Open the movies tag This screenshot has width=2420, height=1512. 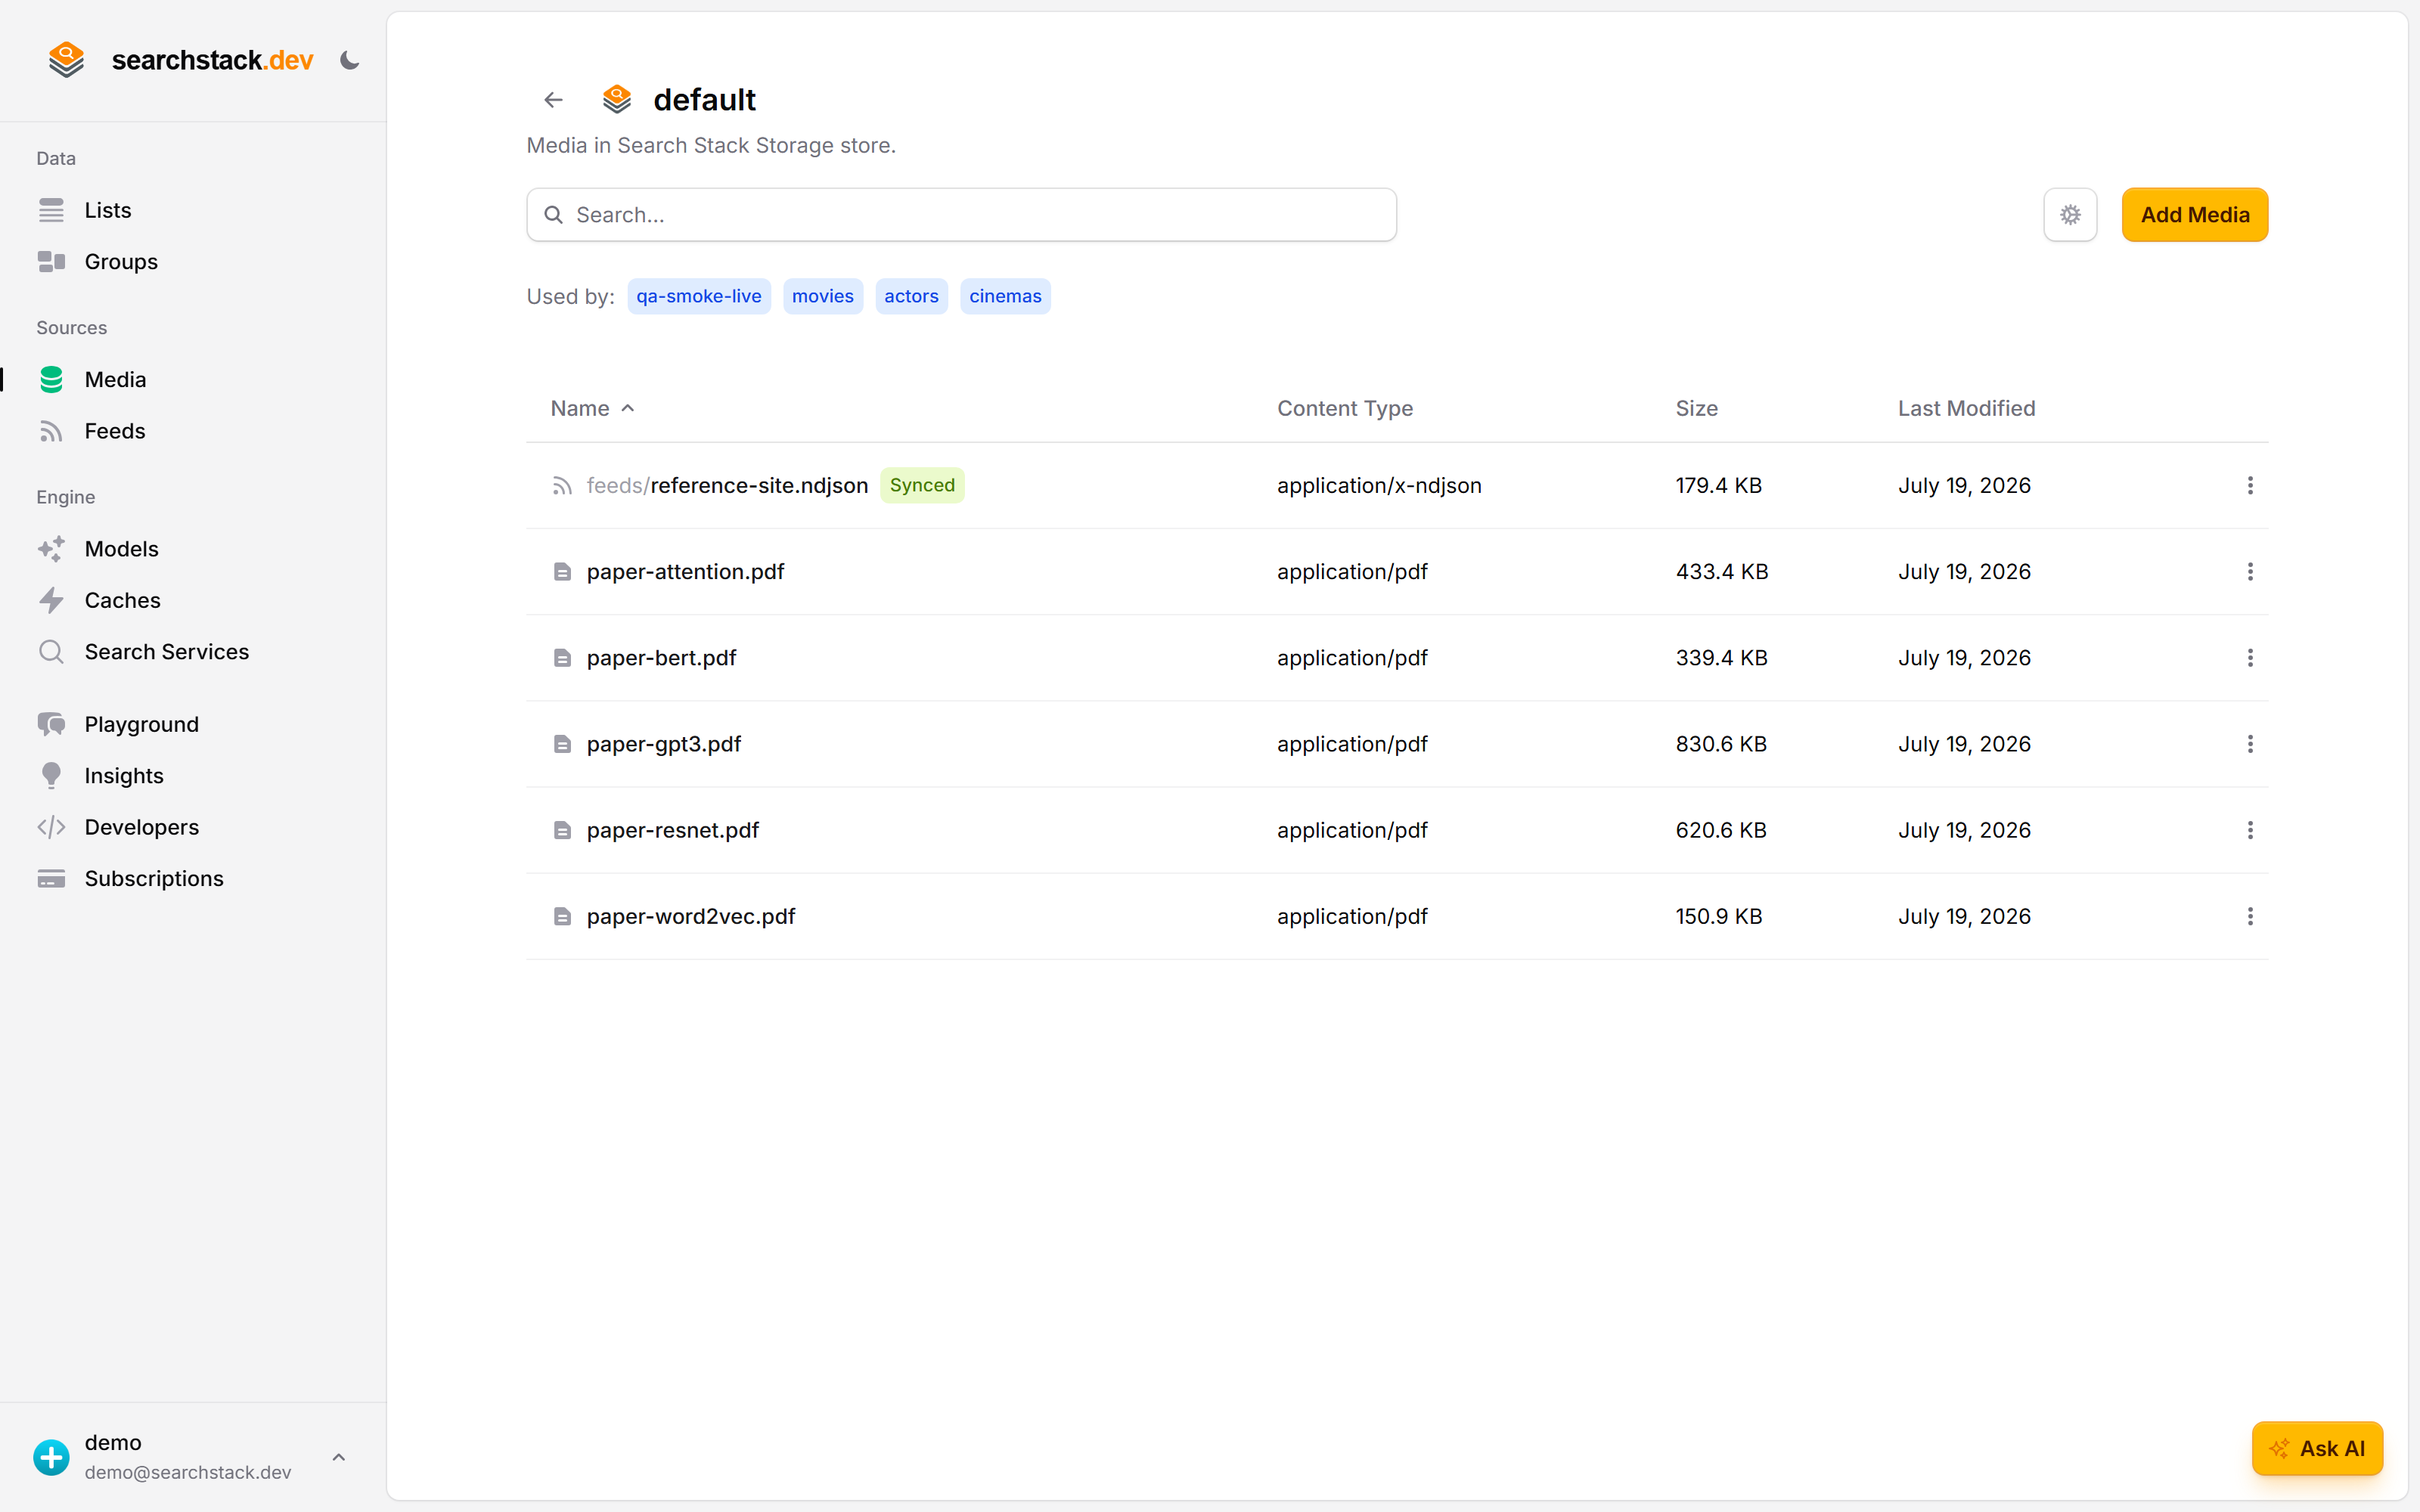(x=822, y=296)
